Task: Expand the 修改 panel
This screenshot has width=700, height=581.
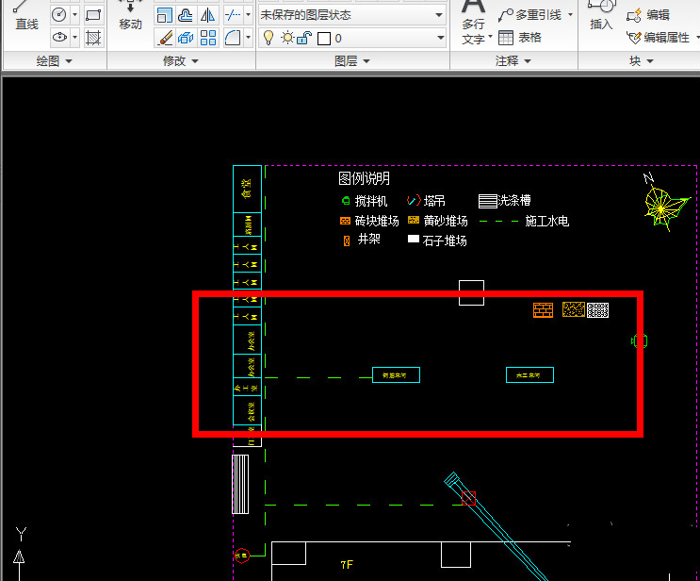Action: [181, 60]
